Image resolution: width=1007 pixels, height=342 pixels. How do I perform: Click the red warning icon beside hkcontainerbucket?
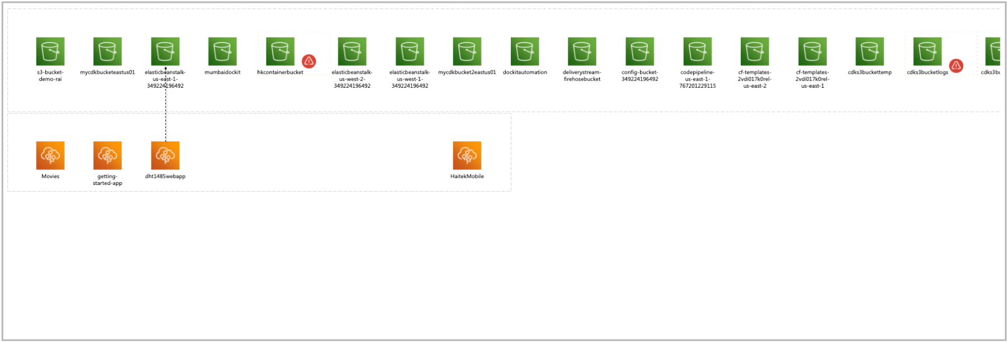click(309, 61)
